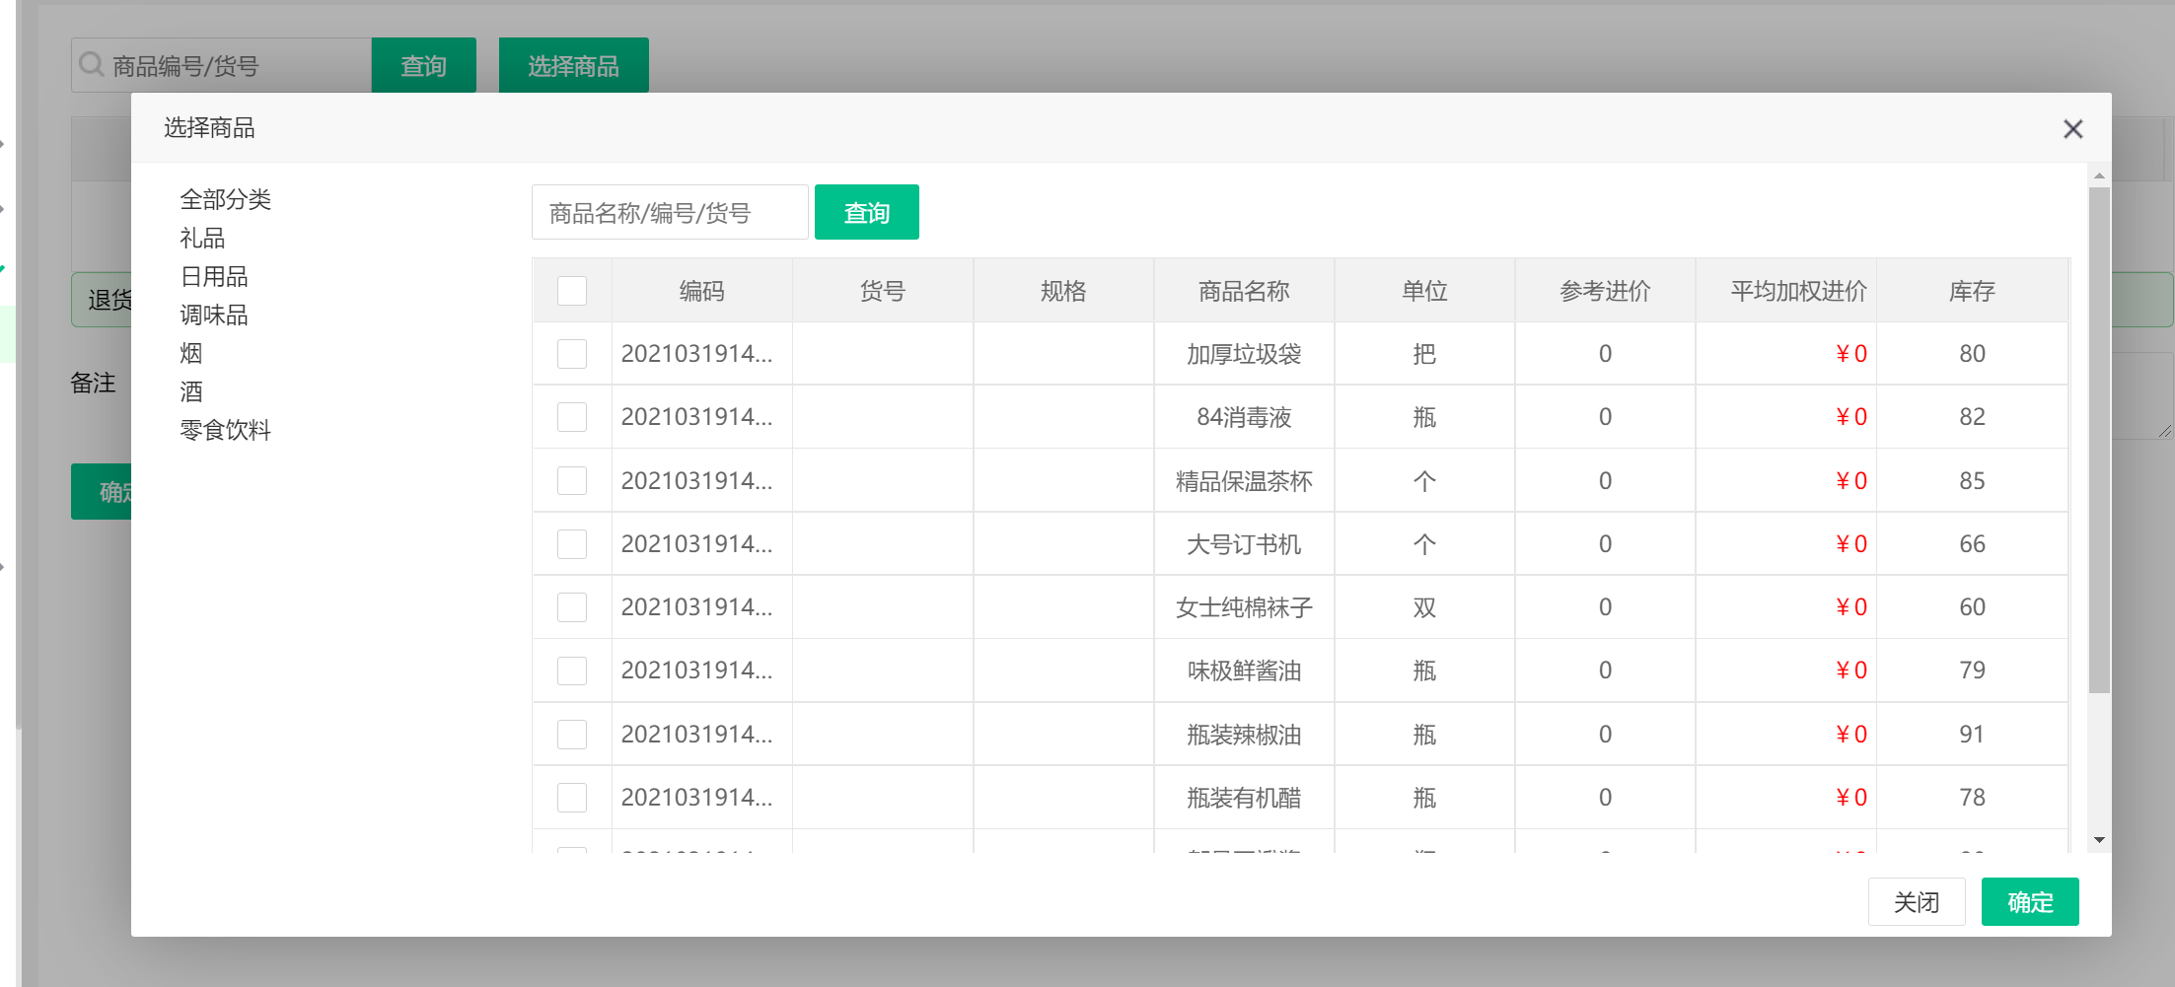Click the 商品名称/编号/货号 input field
Screen dimensions: 2175x987
coord(670,211)
